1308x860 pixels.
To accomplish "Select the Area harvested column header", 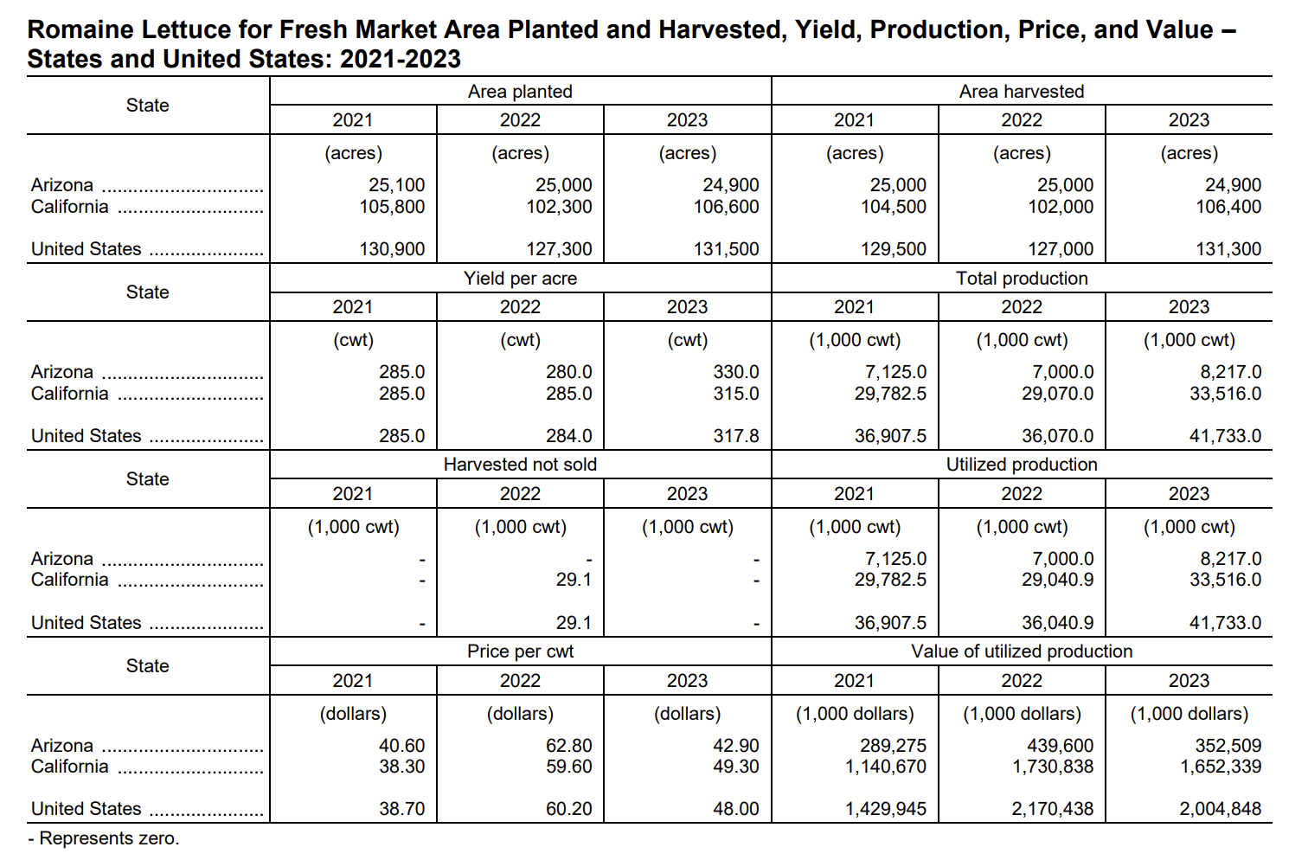I will pos(1022,92).
